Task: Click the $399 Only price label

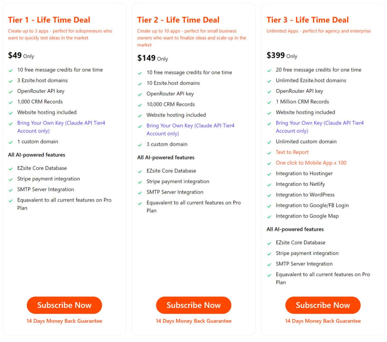Action: coord(282,55)
